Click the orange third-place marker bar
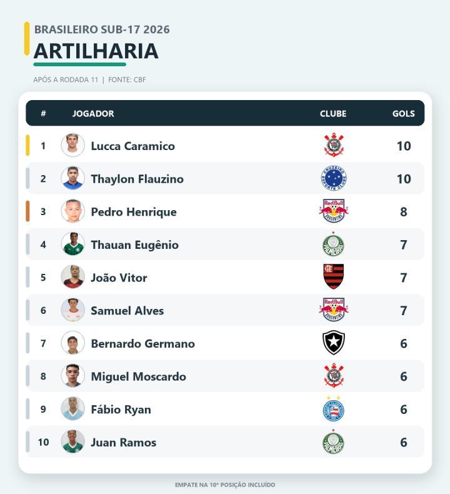 click(x=27, y=211)
